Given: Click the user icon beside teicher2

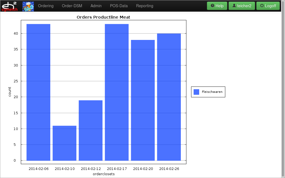Looking at the screenshot, I should 234,6.
